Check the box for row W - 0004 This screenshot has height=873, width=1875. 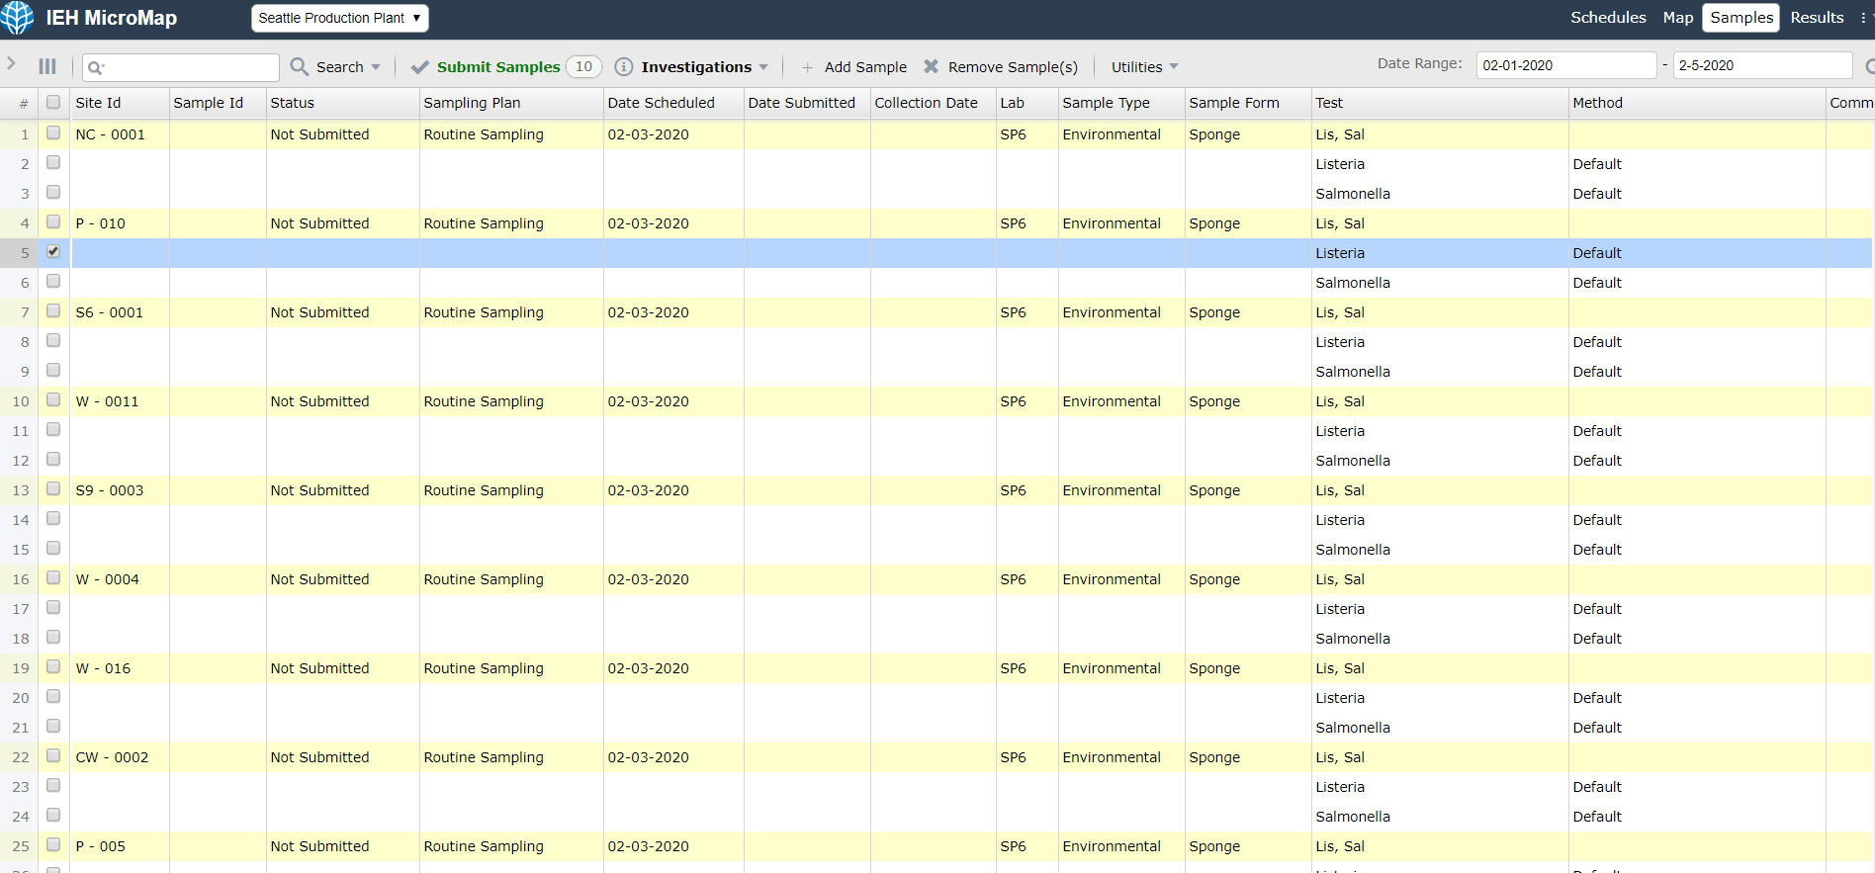(53, 577)
